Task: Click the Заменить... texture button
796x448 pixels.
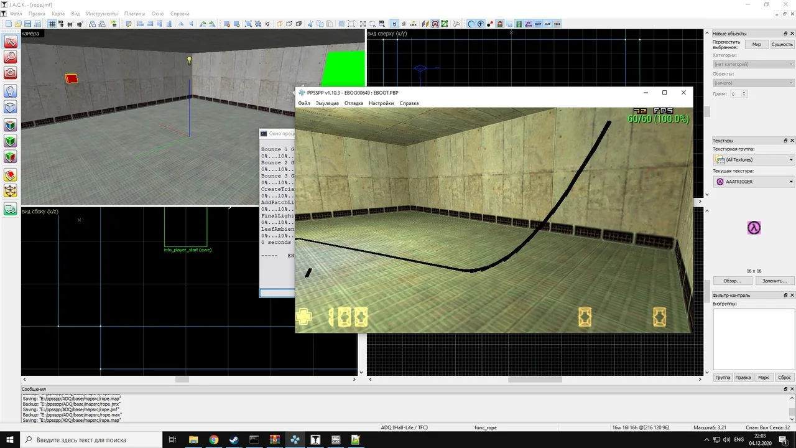Action: click(x=775, y=281)
